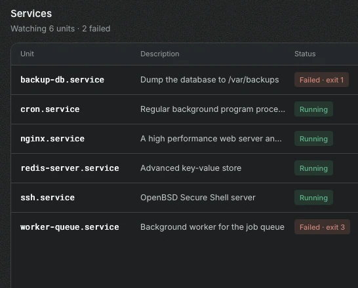The height and width of the screenshot is (288, 358).
Task: Click the Running badge for nginx.service
Action: [x=313, y=139]
